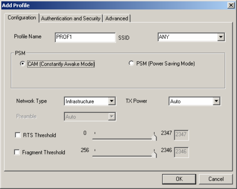Confirm the profile with OK
Screen dimensions: 237x189
click(x=179, y=179)
